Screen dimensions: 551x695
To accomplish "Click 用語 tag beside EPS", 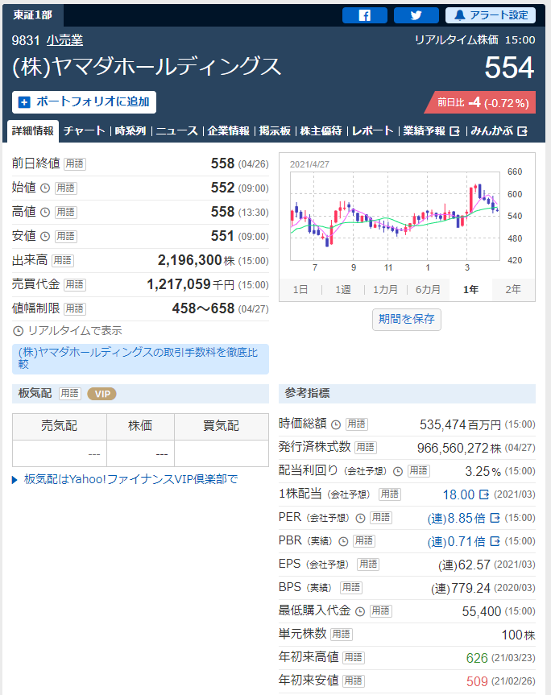I will [x=368, y=565].
